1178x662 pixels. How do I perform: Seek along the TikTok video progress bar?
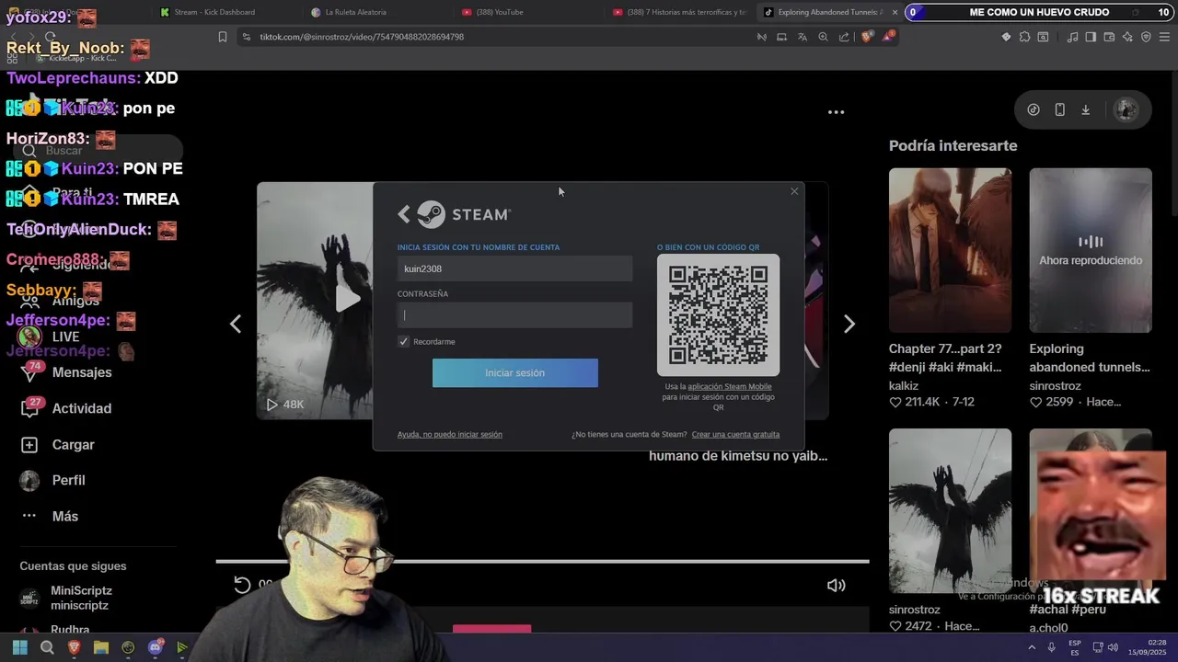[542, 561]
